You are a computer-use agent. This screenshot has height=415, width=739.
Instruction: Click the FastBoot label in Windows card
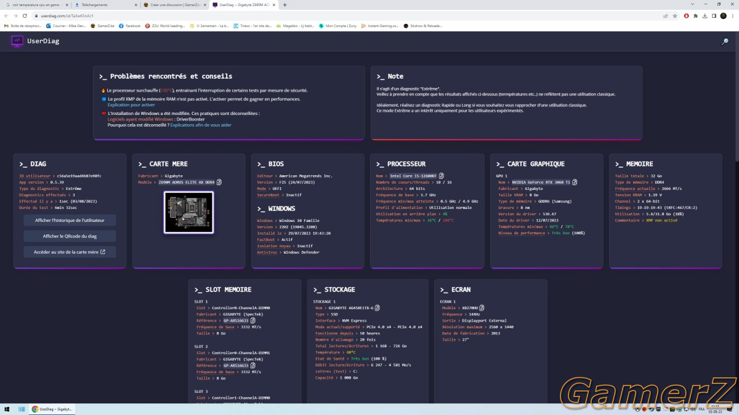point(266,240)
